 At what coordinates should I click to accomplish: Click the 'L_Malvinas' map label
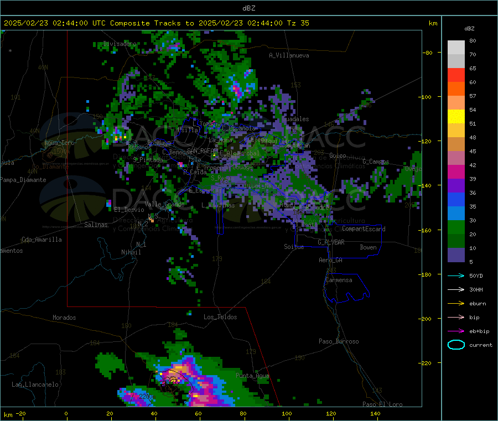click(x=218, y=205)
